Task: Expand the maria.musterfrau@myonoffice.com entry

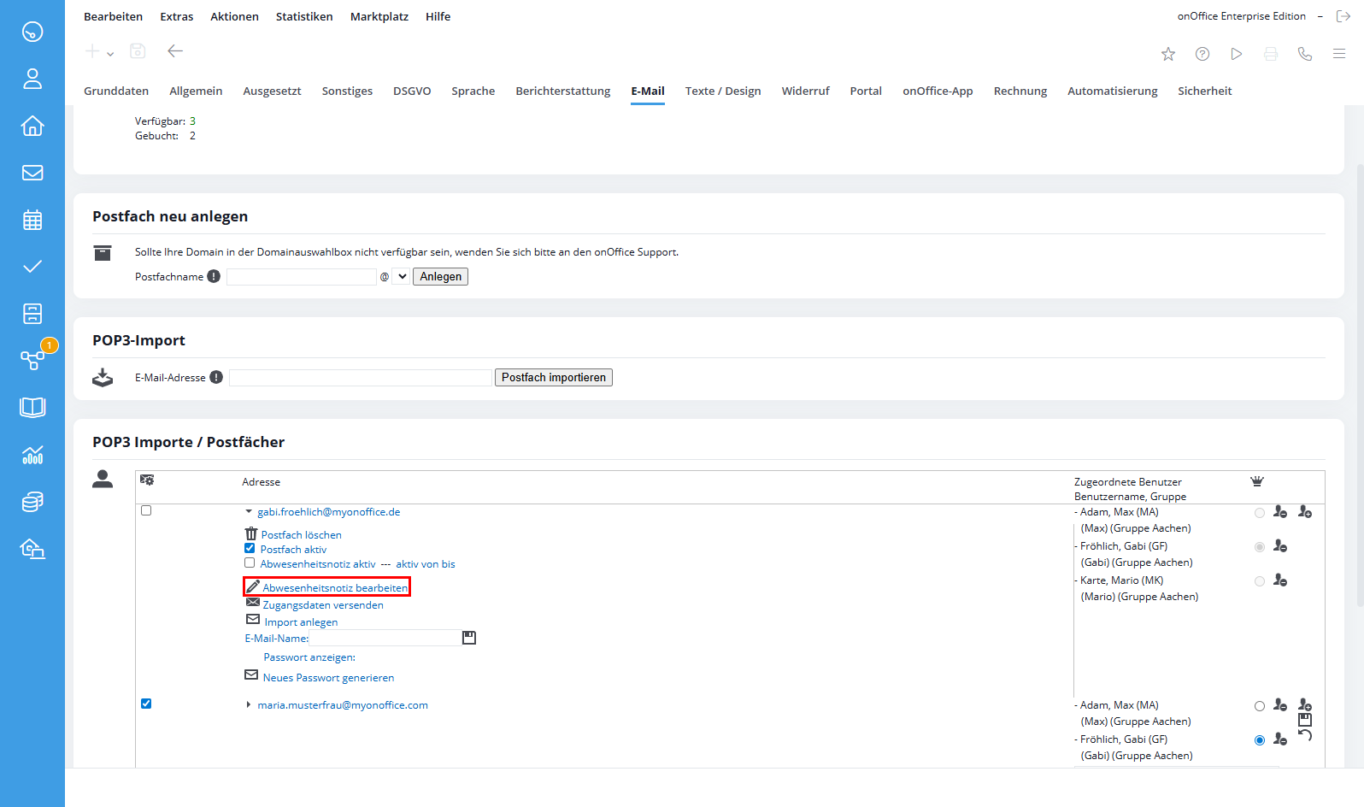Action: click(x=249, y=705)
